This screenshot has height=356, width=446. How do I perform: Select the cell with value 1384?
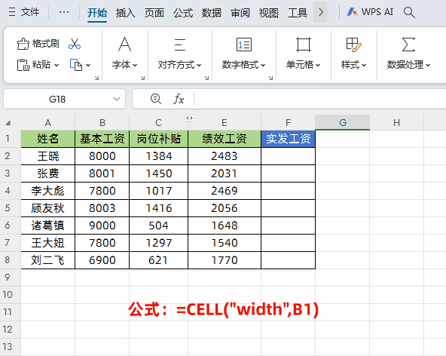(159, 156)
